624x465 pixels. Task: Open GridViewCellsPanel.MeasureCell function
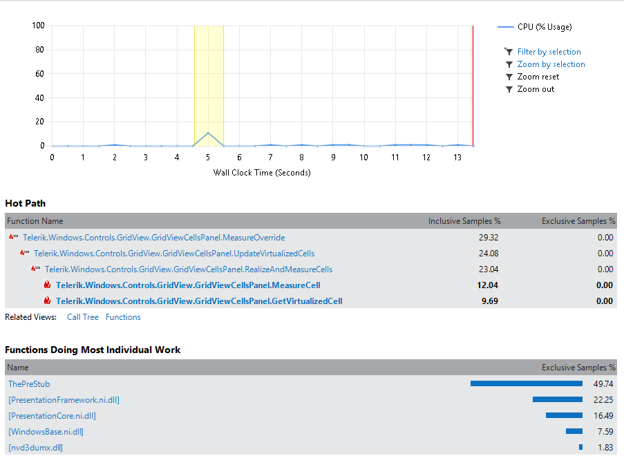click(x=188, y=285)
